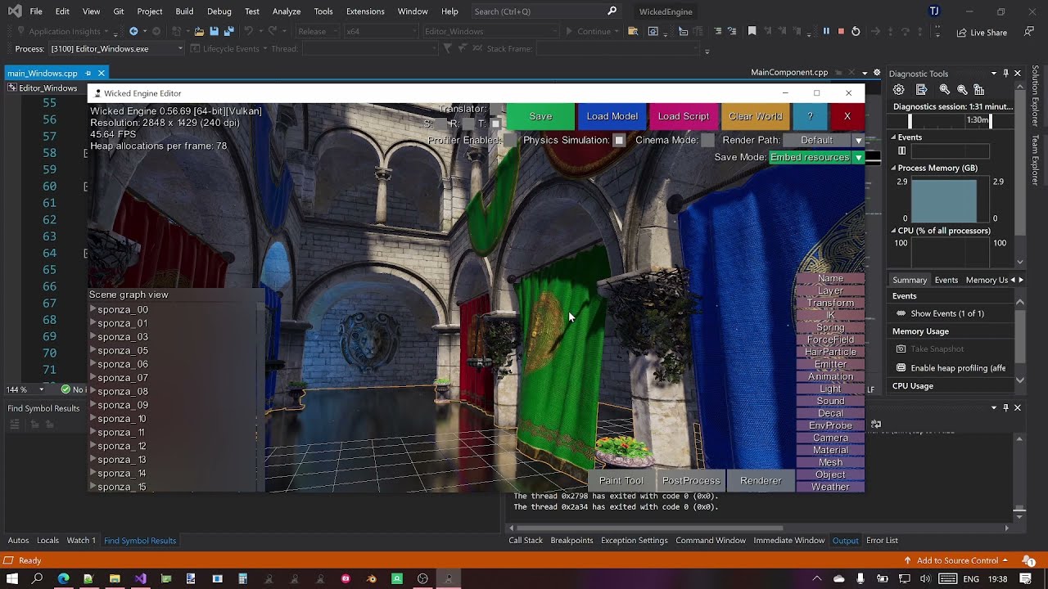Restart the debugging session
Image resolution: width=1048 pixels, height=589 pixels.
[x=856, y=31]
